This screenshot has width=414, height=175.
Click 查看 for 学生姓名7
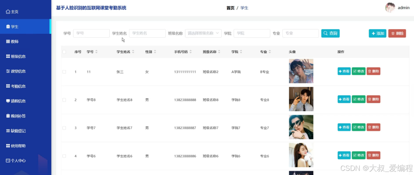click(x=344, y=127)
